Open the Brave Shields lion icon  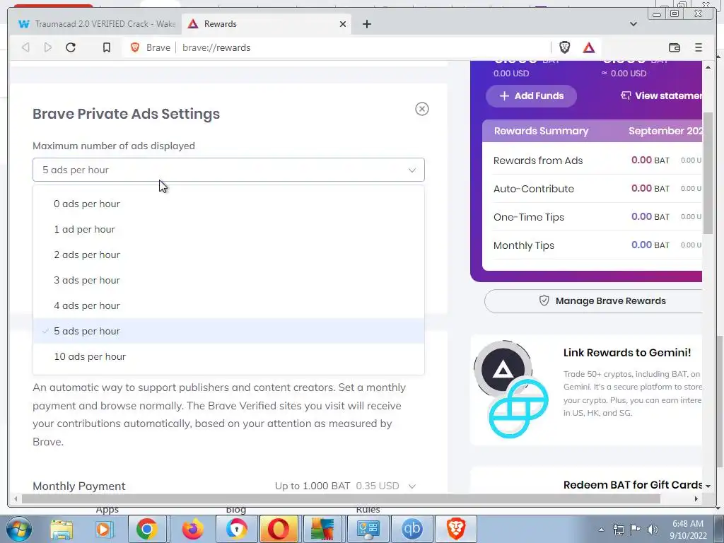pos(565,47)
